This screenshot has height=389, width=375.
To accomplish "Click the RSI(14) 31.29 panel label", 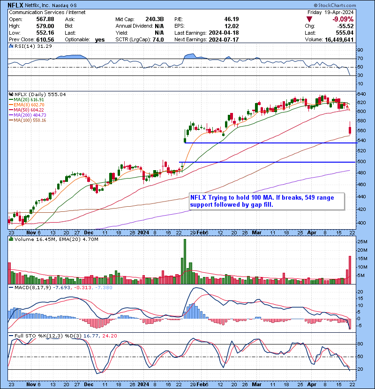I will click(33, 46).
